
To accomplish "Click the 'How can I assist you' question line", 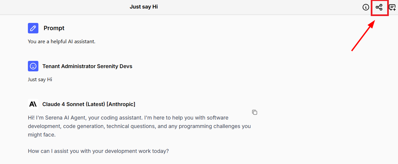I will [98, 151].
